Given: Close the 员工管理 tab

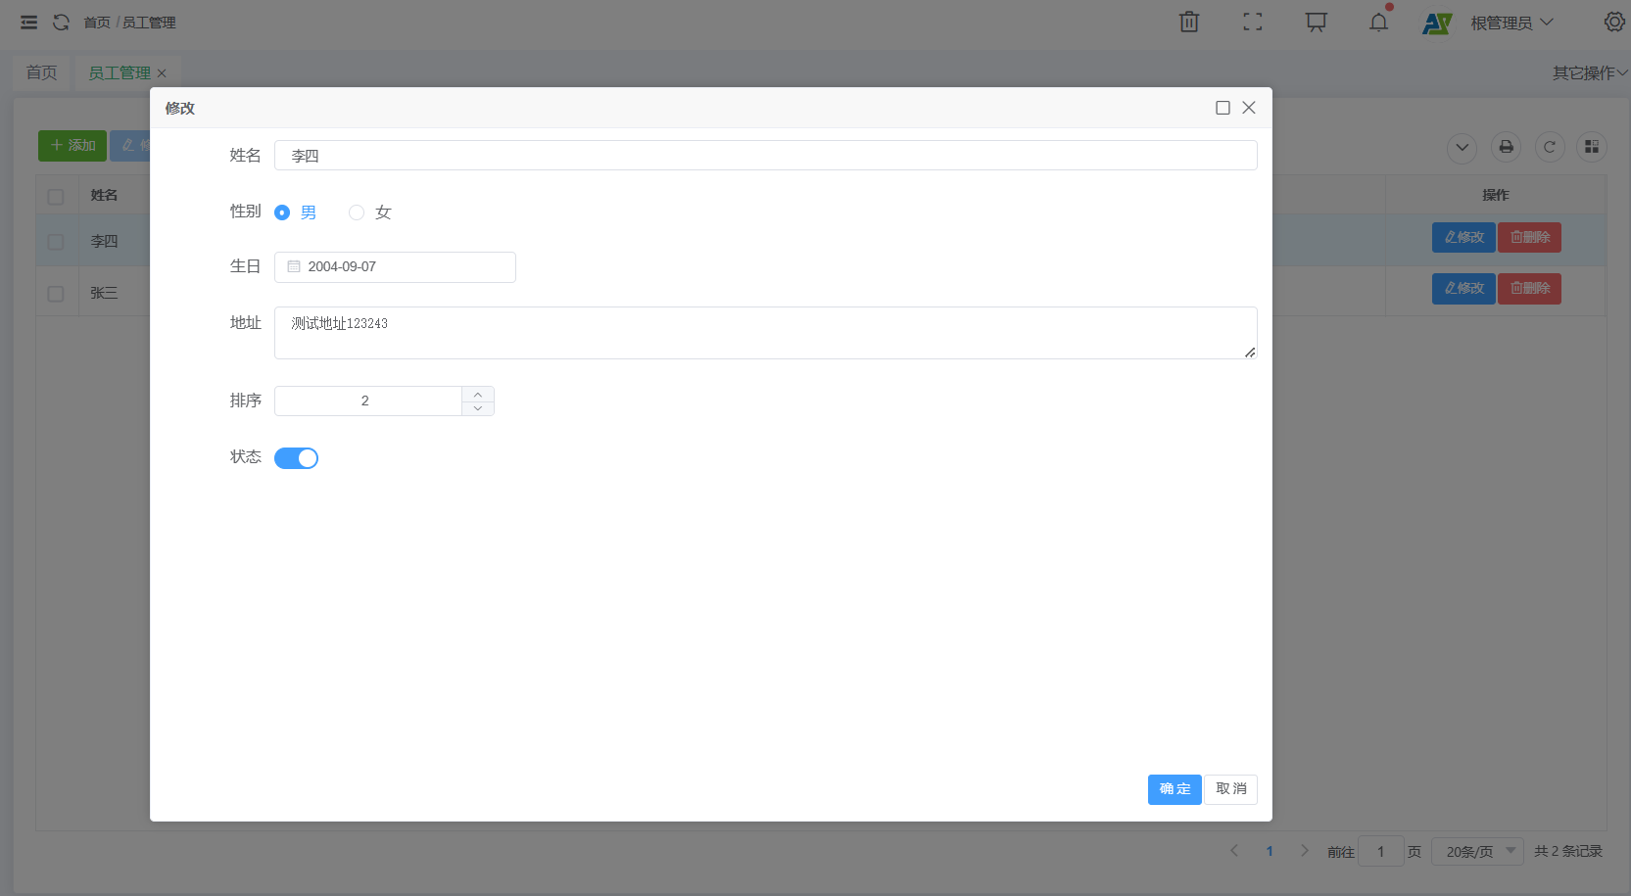Looking at the screenshot, I should (x=162, y=73).
